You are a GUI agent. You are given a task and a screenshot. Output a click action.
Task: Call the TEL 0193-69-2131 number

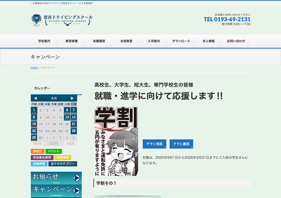click(x=227, y=19)
